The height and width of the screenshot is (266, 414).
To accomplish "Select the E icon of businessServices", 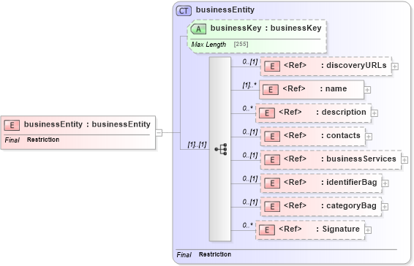I will pyautogui.click(x=272, y=160).
